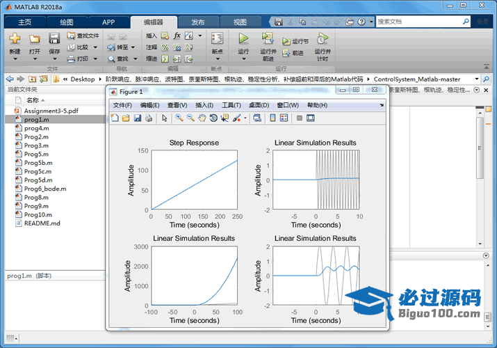The width and height of the screenshot is (497, 348).
Task: Click the New (新建) file icon
Action: 15,38
